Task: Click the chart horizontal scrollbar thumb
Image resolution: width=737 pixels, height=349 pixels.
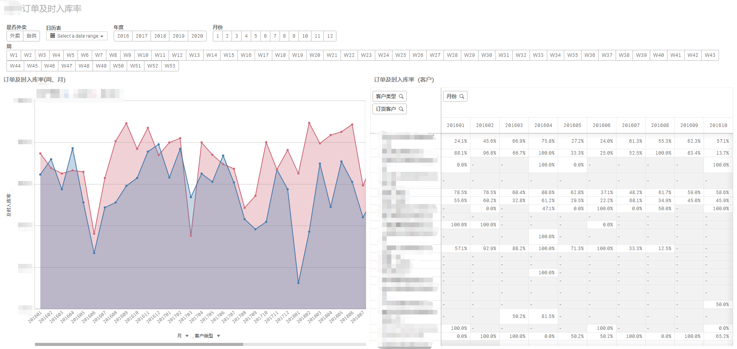Action: [x=139, y=344]
